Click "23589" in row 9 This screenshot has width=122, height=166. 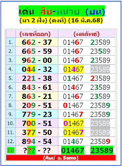[x=100, y=115]
